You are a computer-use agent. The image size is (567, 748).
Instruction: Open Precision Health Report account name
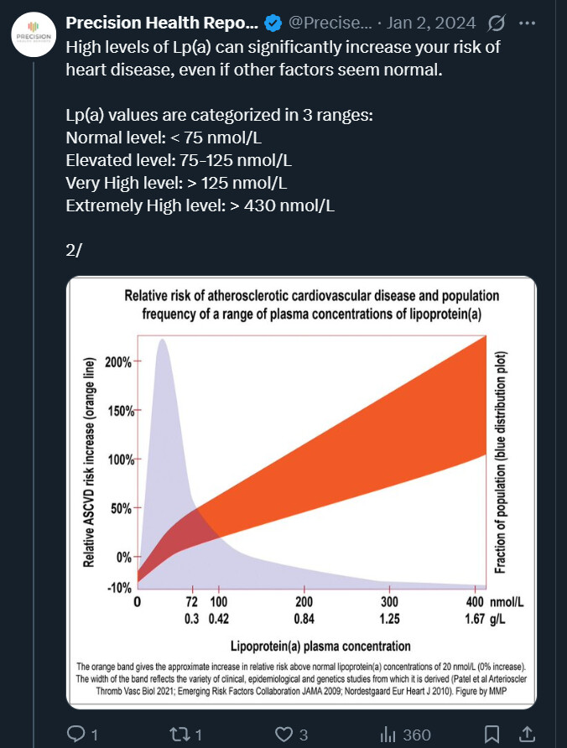162,23
